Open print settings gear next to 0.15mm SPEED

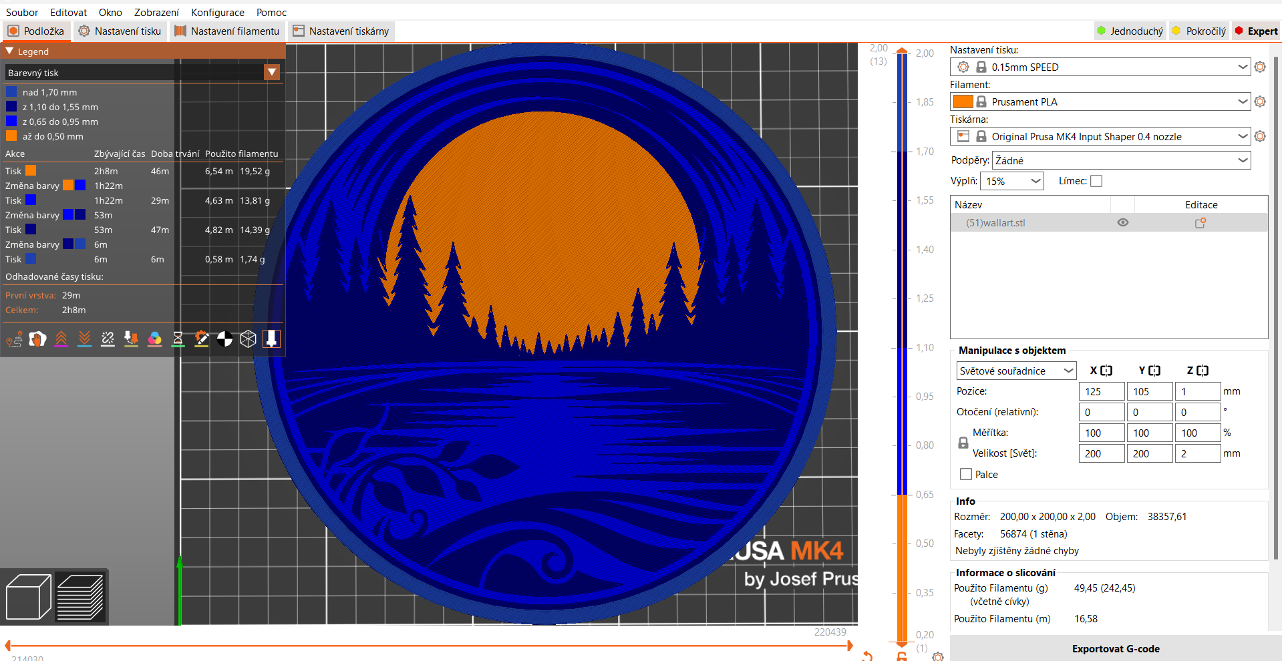point(1260,67)
